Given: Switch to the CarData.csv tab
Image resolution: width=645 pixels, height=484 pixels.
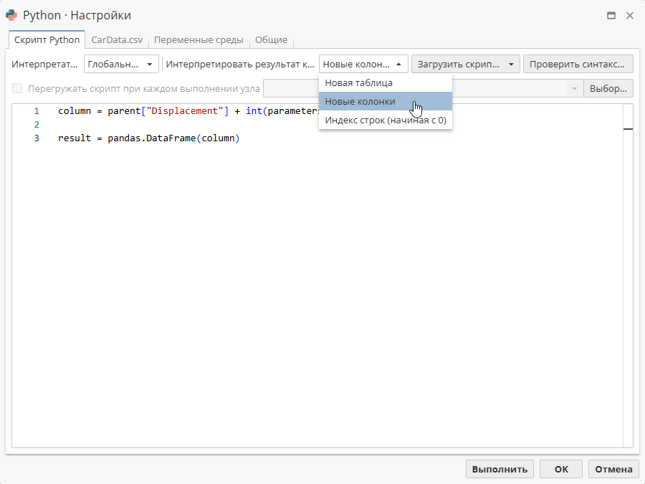Looking at the screenshot, I should (x=117, y=39).
